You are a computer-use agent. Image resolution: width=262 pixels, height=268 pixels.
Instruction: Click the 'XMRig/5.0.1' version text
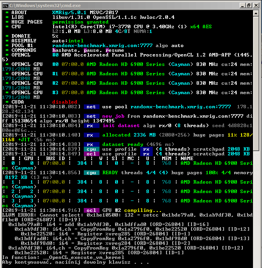tap(69, 13)
